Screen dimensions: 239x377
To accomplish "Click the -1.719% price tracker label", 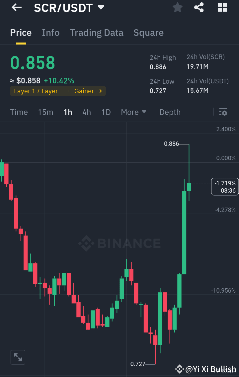I will click(x=225, y=186).
